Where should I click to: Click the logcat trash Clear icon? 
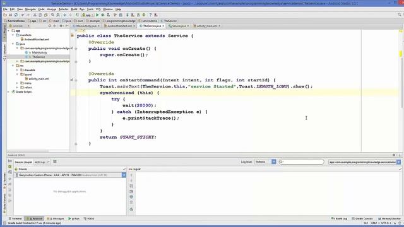131,203
